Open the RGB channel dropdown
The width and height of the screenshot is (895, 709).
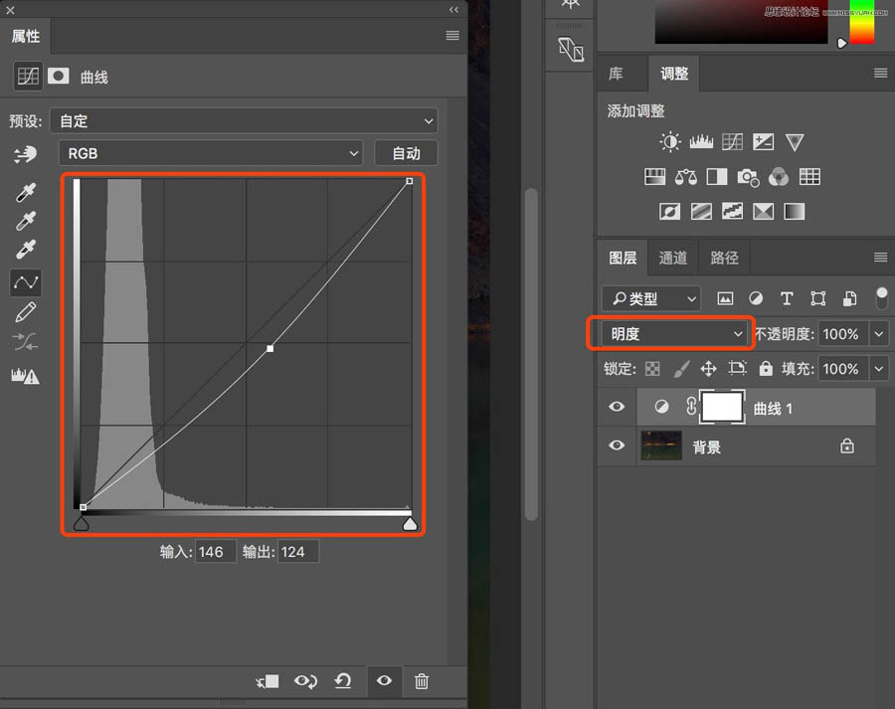tap(210, 153)
